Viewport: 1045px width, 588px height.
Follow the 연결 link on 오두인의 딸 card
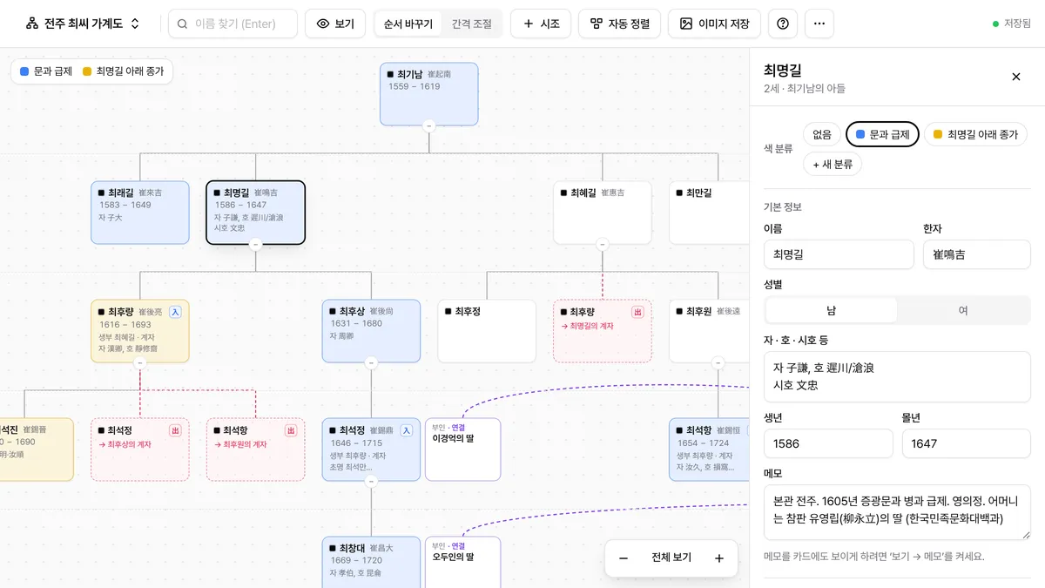coord(458,545)
